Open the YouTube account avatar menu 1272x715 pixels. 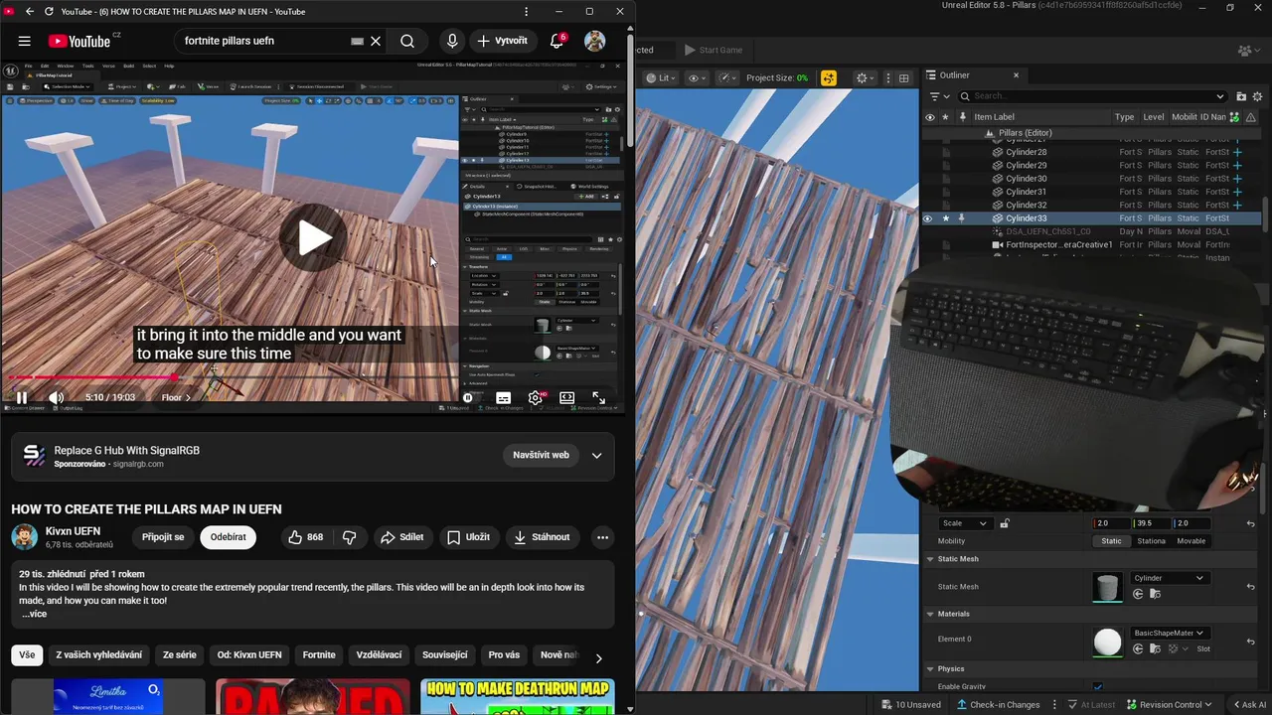(x=594, y=41)
